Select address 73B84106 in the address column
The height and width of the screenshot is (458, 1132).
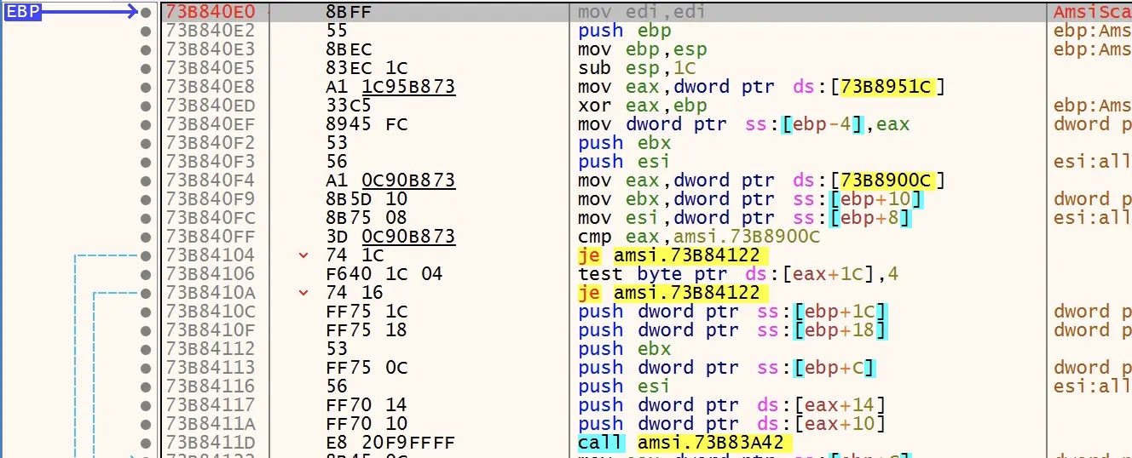(210, 274)
